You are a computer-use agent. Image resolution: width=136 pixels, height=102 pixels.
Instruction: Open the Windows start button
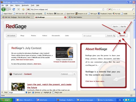(6, 100)
